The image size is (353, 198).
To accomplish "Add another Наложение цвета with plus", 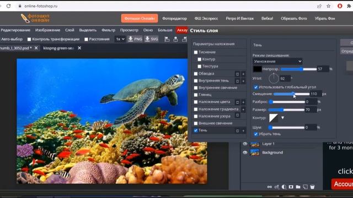I will (243, 102).
